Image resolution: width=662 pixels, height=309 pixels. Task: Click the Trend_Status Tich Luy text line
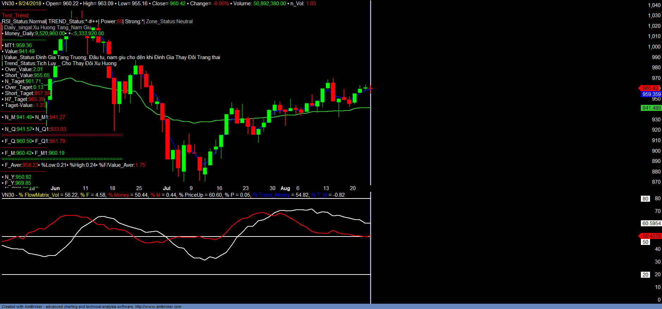pos(60,63)
